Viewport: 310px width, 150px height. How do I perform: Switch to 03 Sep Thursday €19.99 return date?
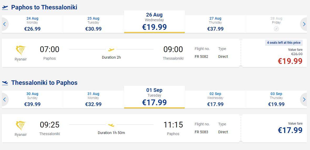pos(276,99)
